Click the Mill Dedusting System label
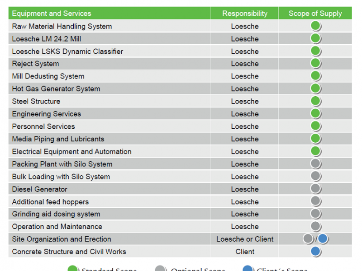This screenshot has height=271, width=362. (x=48, y=76)
